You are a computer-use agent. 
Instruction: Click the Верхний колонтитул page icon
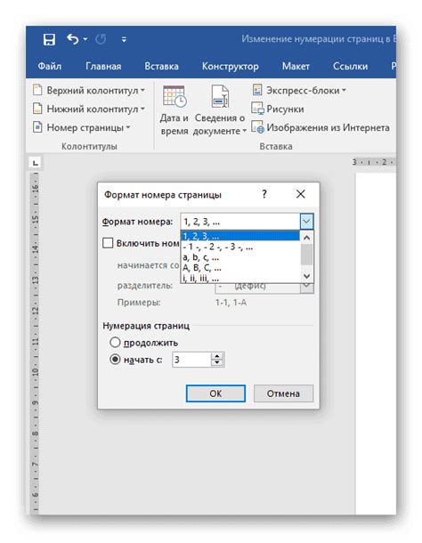click(x=37, y=90)
